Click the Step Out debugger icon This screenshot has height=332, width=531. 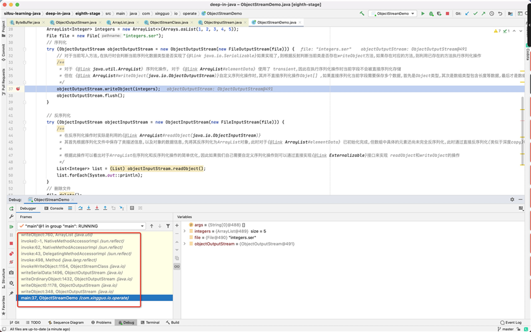pyautogui.click(x=105, y=208)
